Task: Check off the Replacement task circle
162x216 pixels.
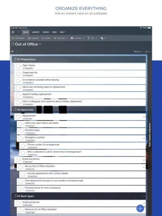Action: click(x=18, y=117)
